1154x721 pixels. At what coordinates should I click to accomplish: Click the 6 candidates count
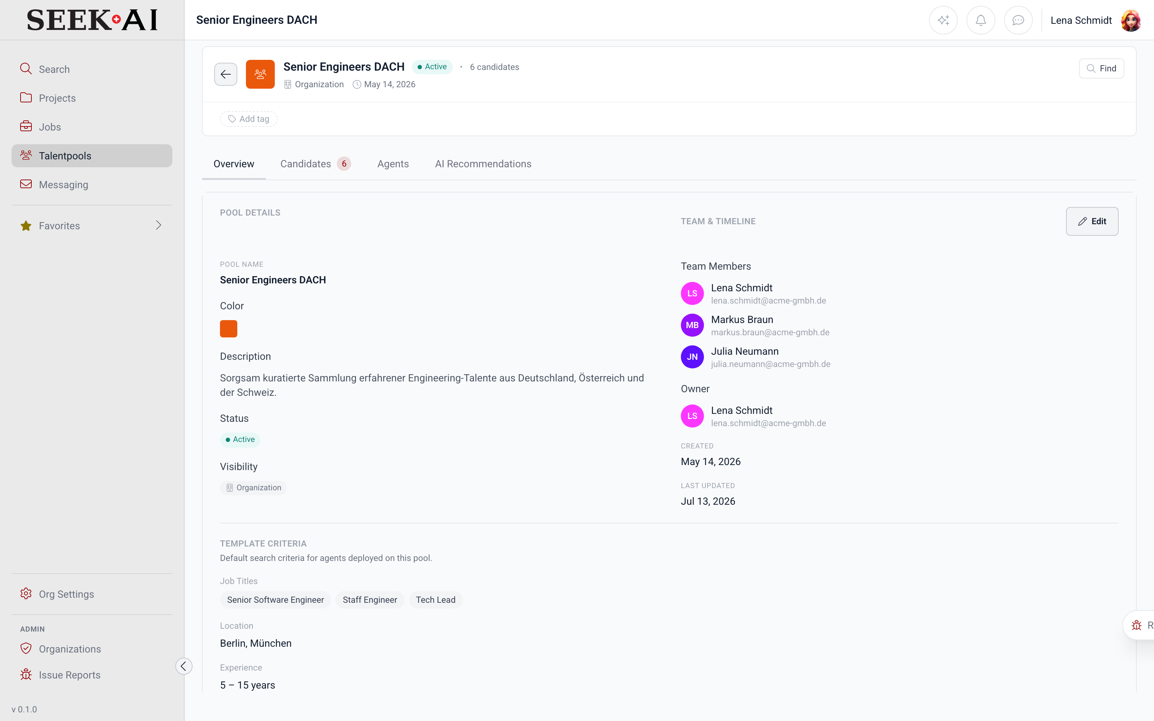pyautogui.click(x=494, y=67)
